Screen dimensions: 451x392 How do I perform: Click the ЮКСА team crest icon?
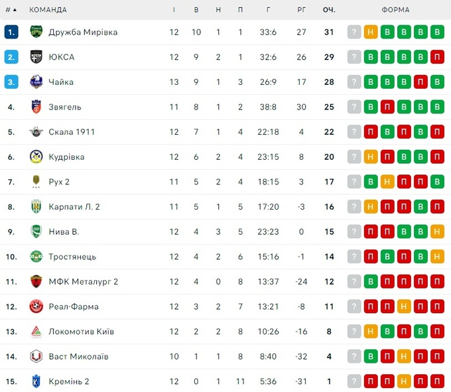point(36,57)
